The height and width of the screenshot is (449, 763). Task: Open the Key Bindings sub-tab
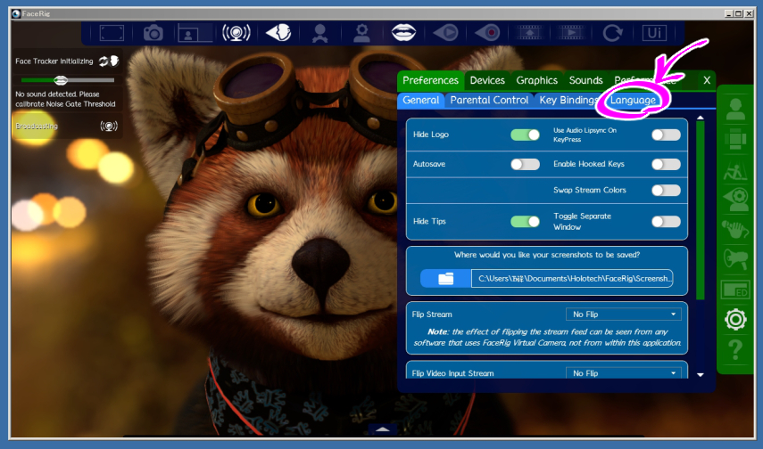[x=568, y=100]
